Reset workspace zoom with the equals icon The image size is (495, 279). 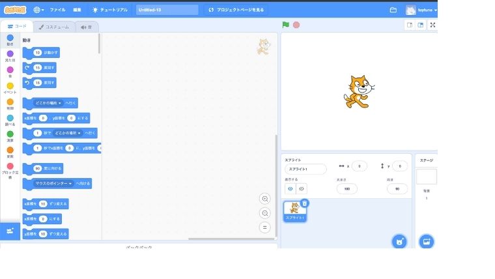(x=265, y=228)
